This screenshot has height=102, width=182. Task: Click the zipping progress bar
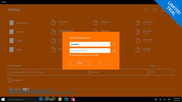(x=103, y=89)
